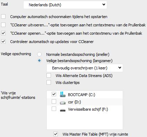The image size is (147, 137).
Task: Click the arrow on the Nederlands (Dutch) combo box
Action: click(104, 5)
